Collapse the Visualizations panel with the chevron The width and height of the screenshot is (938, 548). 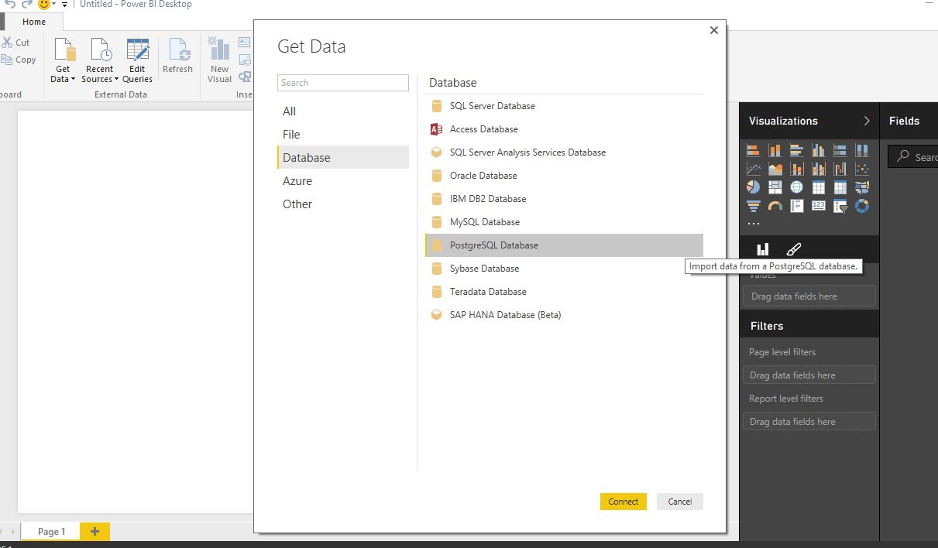tap(867, 121)
